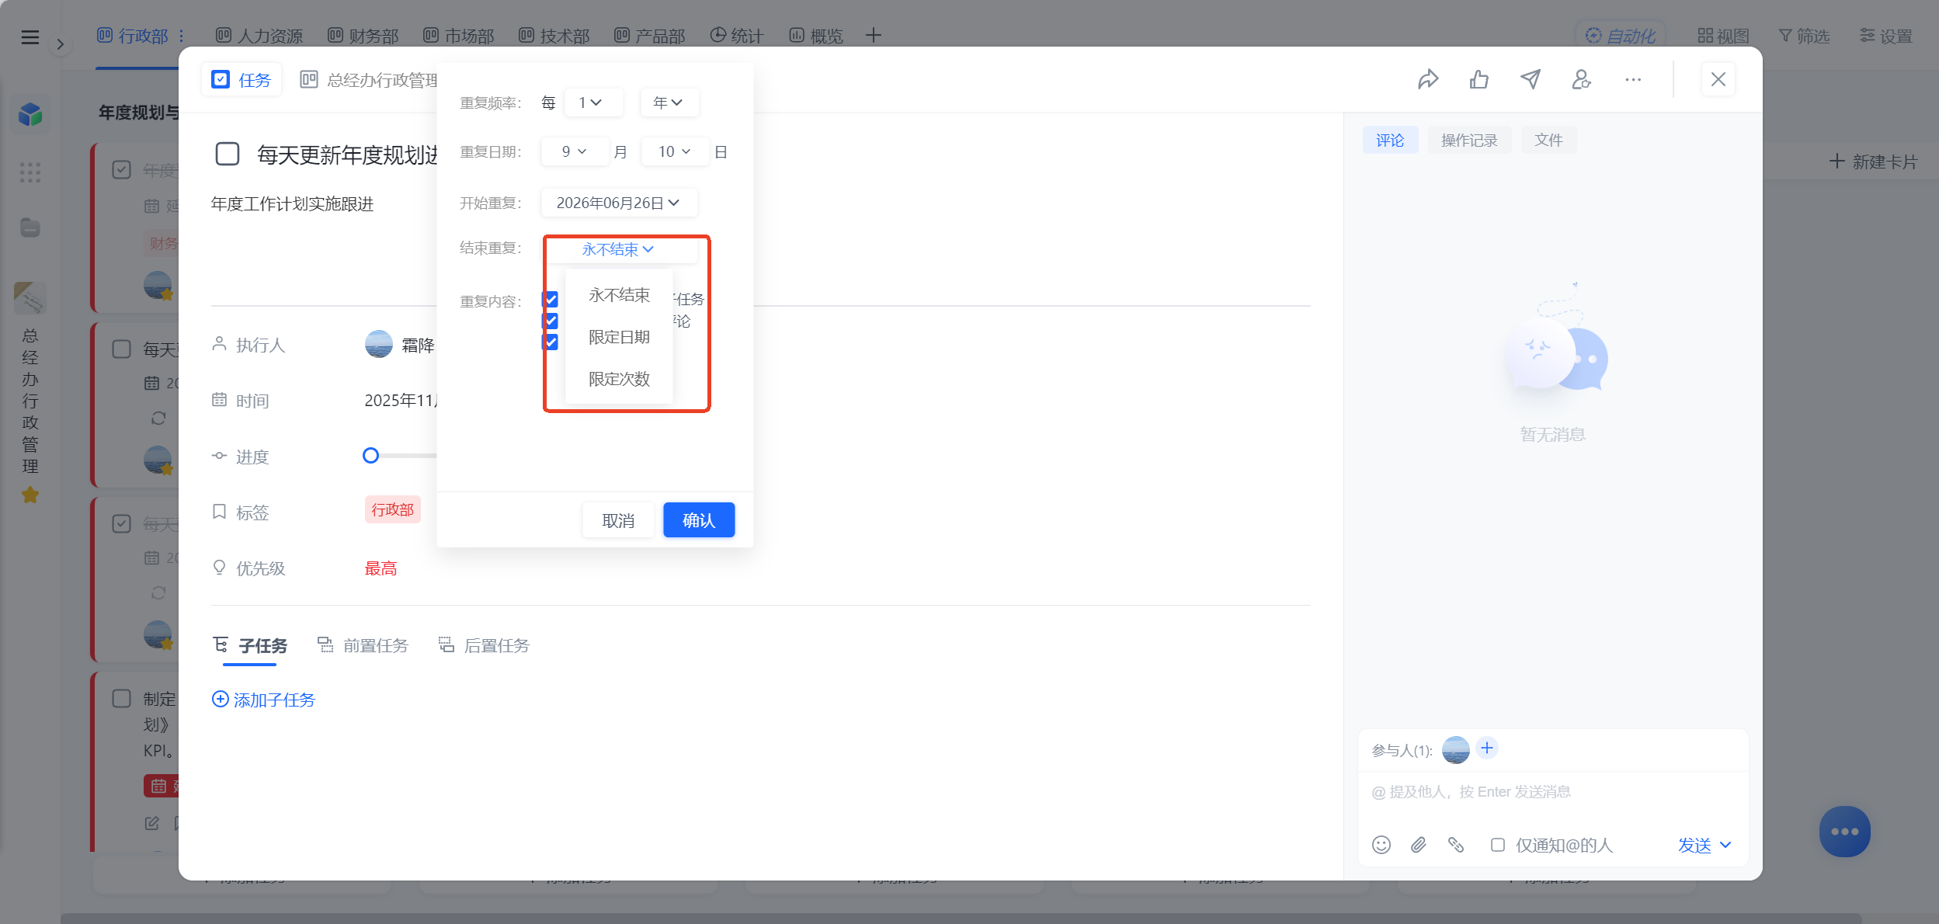Image resolution: width=1939 pixels, height=924 pixels.
Task: Switch to the 后置任务 tab
Action: [x=484, y=645]
